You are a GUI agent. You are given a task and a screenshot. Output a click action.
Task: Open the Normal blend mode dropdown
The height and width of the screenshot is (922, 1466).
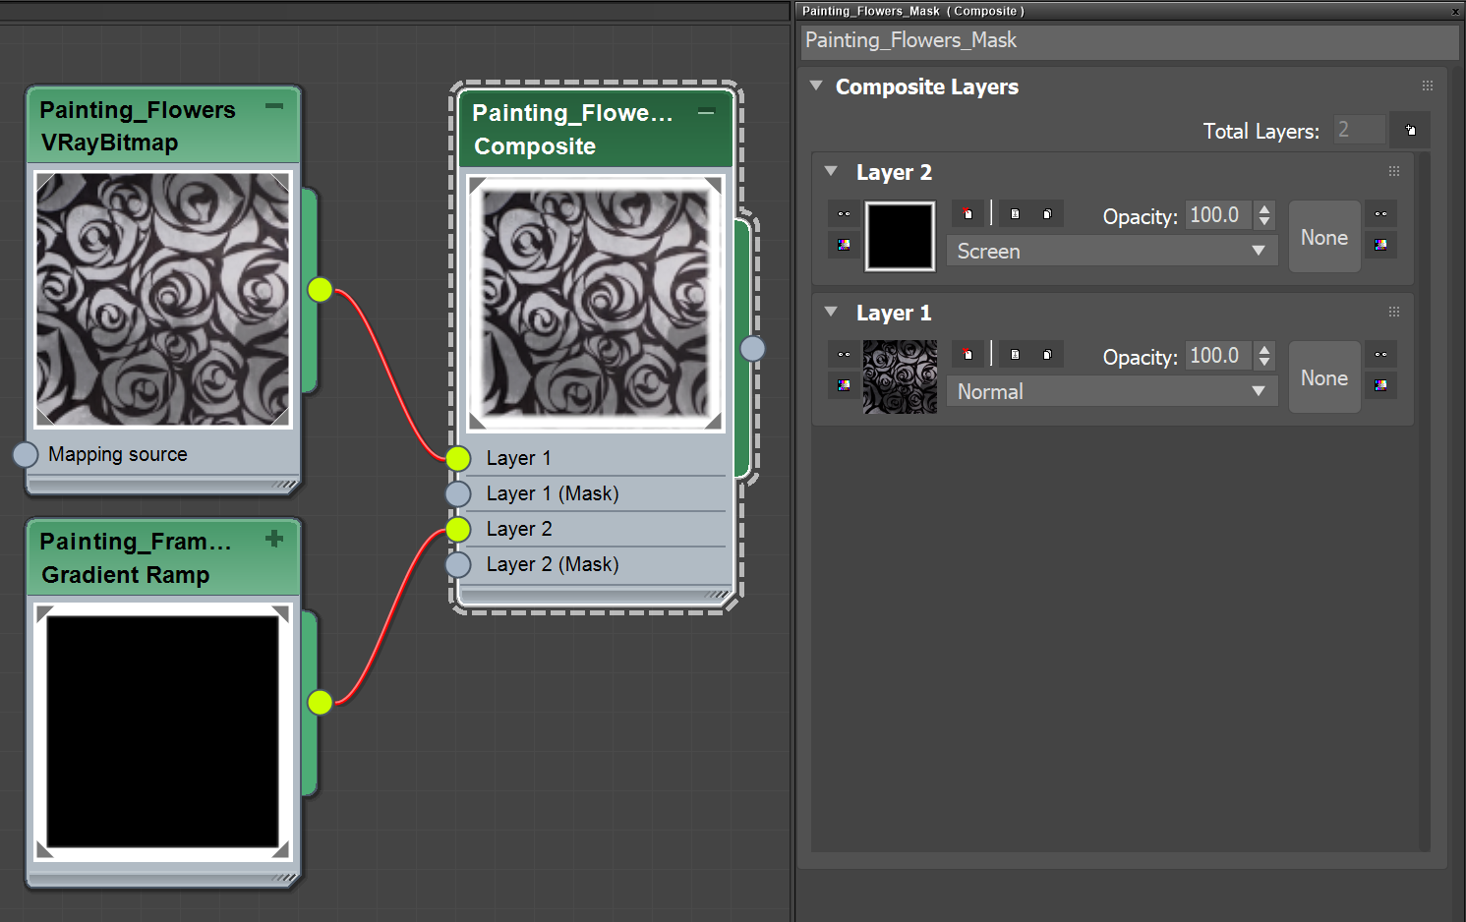[1111, 391]
